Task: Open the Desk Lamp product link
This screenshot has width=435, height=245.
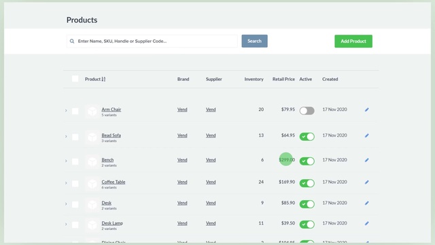Action: (112, 223)
